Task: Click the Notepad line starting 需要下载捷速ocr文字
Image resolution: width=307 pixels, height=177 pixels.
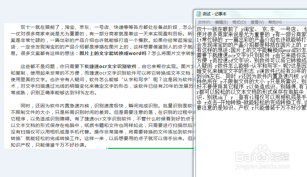Action: point(252,55)
